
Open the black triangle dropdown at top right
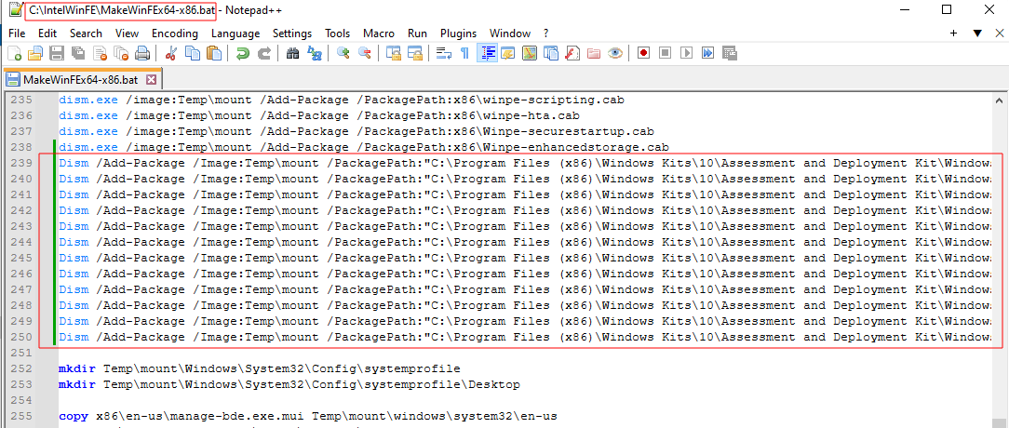click(977, 33)
